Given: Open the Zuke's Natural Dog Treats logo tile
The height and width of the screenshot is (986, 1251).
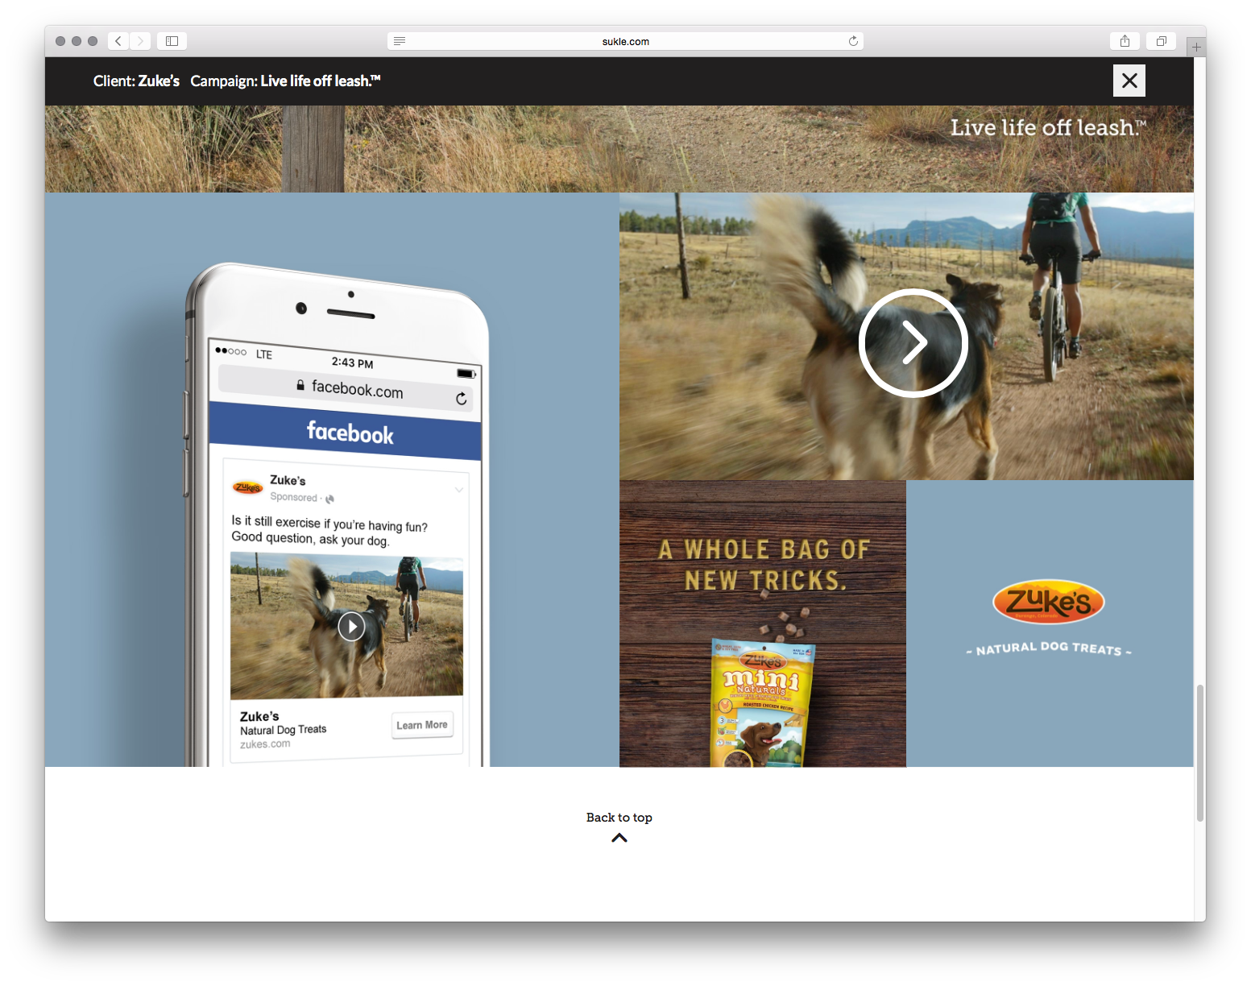Looking at the screenshot, I should 1049,623.
